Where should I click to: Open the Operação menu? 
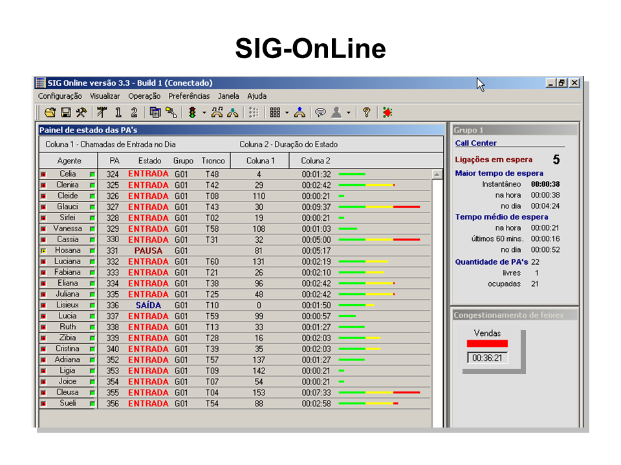pos(144,96)
